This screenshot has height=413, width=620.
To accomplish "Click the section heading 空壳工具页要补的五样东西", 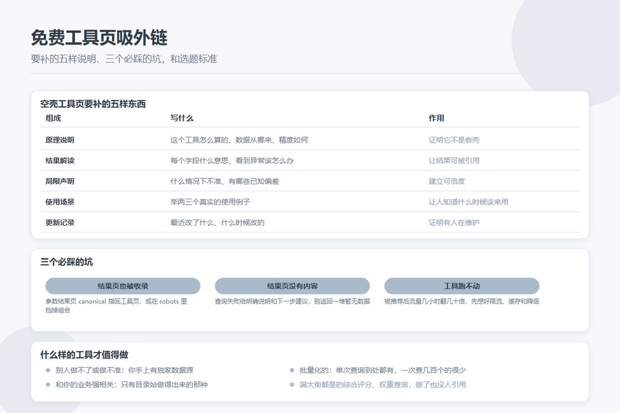I will coord(93,104).
